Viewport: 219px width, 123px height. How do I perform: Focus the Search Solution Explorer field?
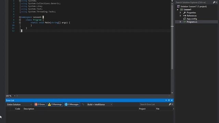pyautogui.click(x=194, y=2)
